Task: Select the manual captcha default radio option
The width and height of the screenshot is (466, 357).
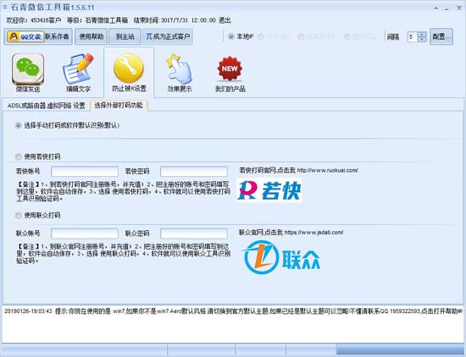Action: (x=19, y=125)
